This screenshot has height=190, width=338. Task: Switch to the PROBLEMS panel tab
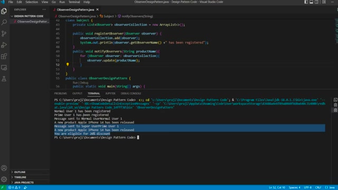61,93
